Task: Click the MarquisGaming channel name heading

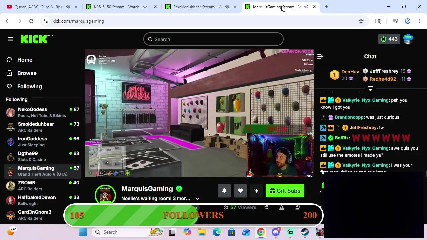Action: tap(147, 189)
